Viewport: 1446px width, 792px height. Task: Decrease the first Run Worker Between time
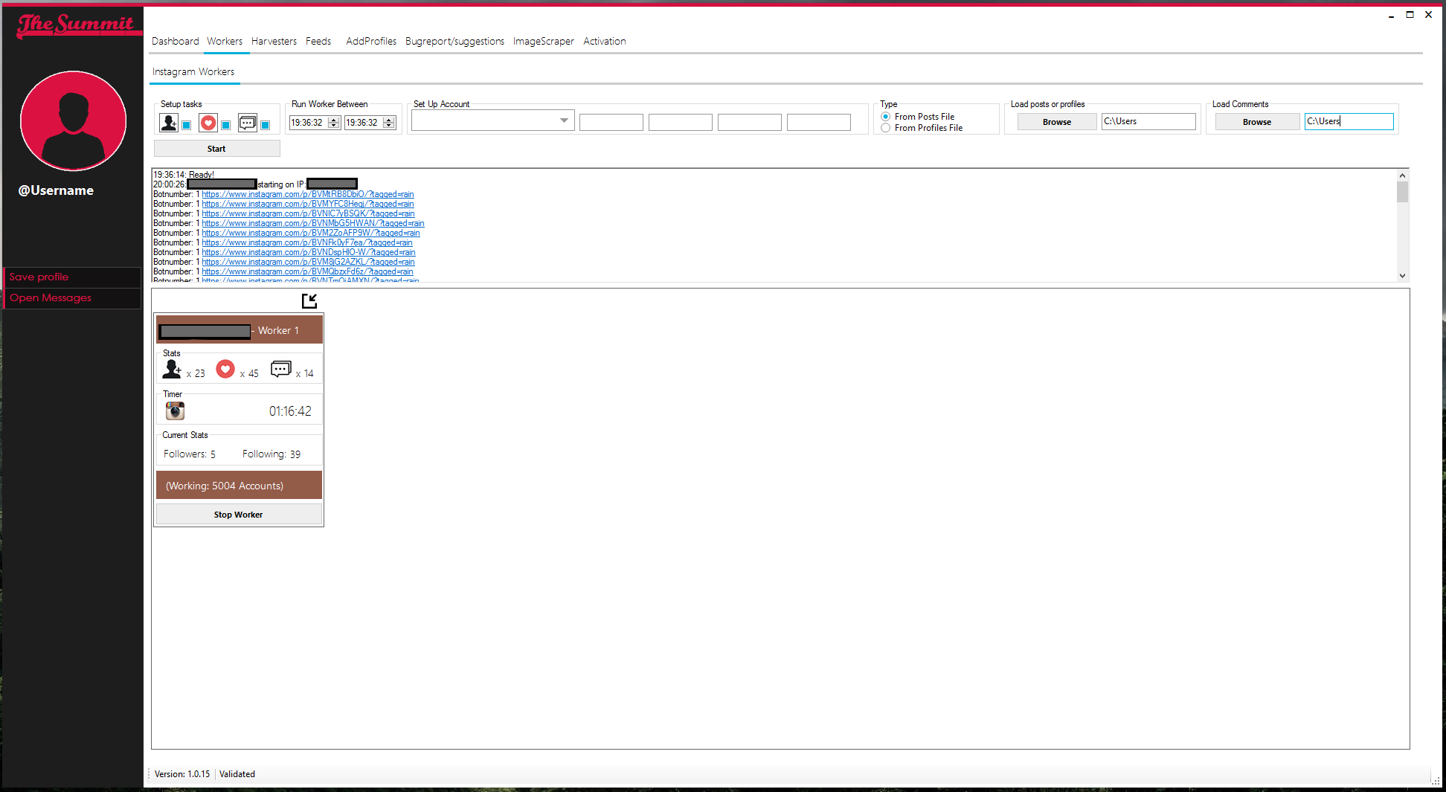point(334,126)
